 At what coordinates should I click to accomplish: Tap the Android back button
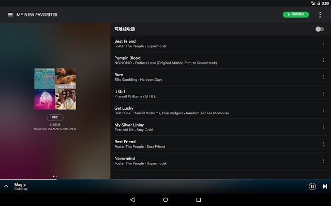132,200
